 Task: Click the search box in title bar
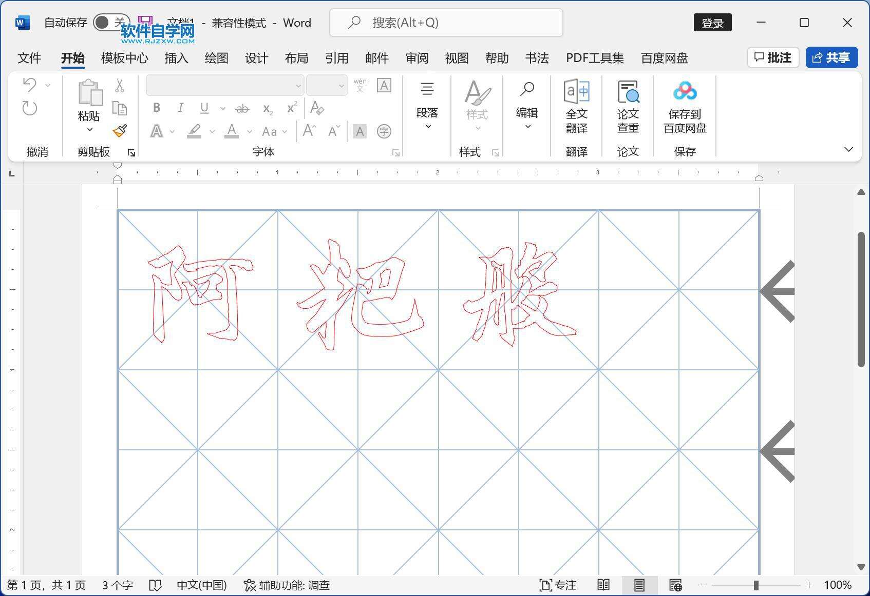pyautogui.click(x=446, y=23)
